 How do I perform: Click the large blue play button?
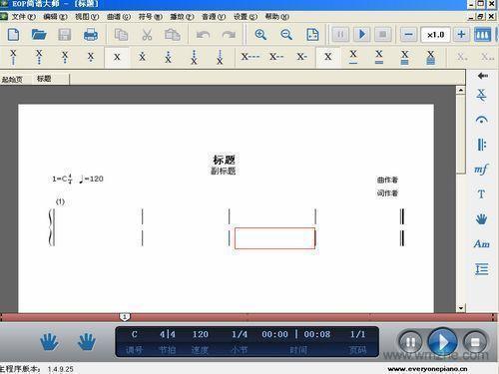(442, 342)
